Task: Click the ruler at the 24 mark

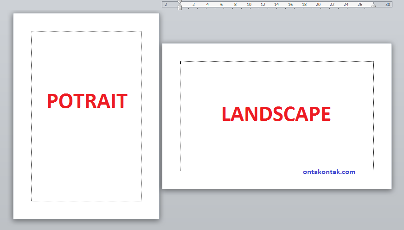Action: [x=346, y=4]
